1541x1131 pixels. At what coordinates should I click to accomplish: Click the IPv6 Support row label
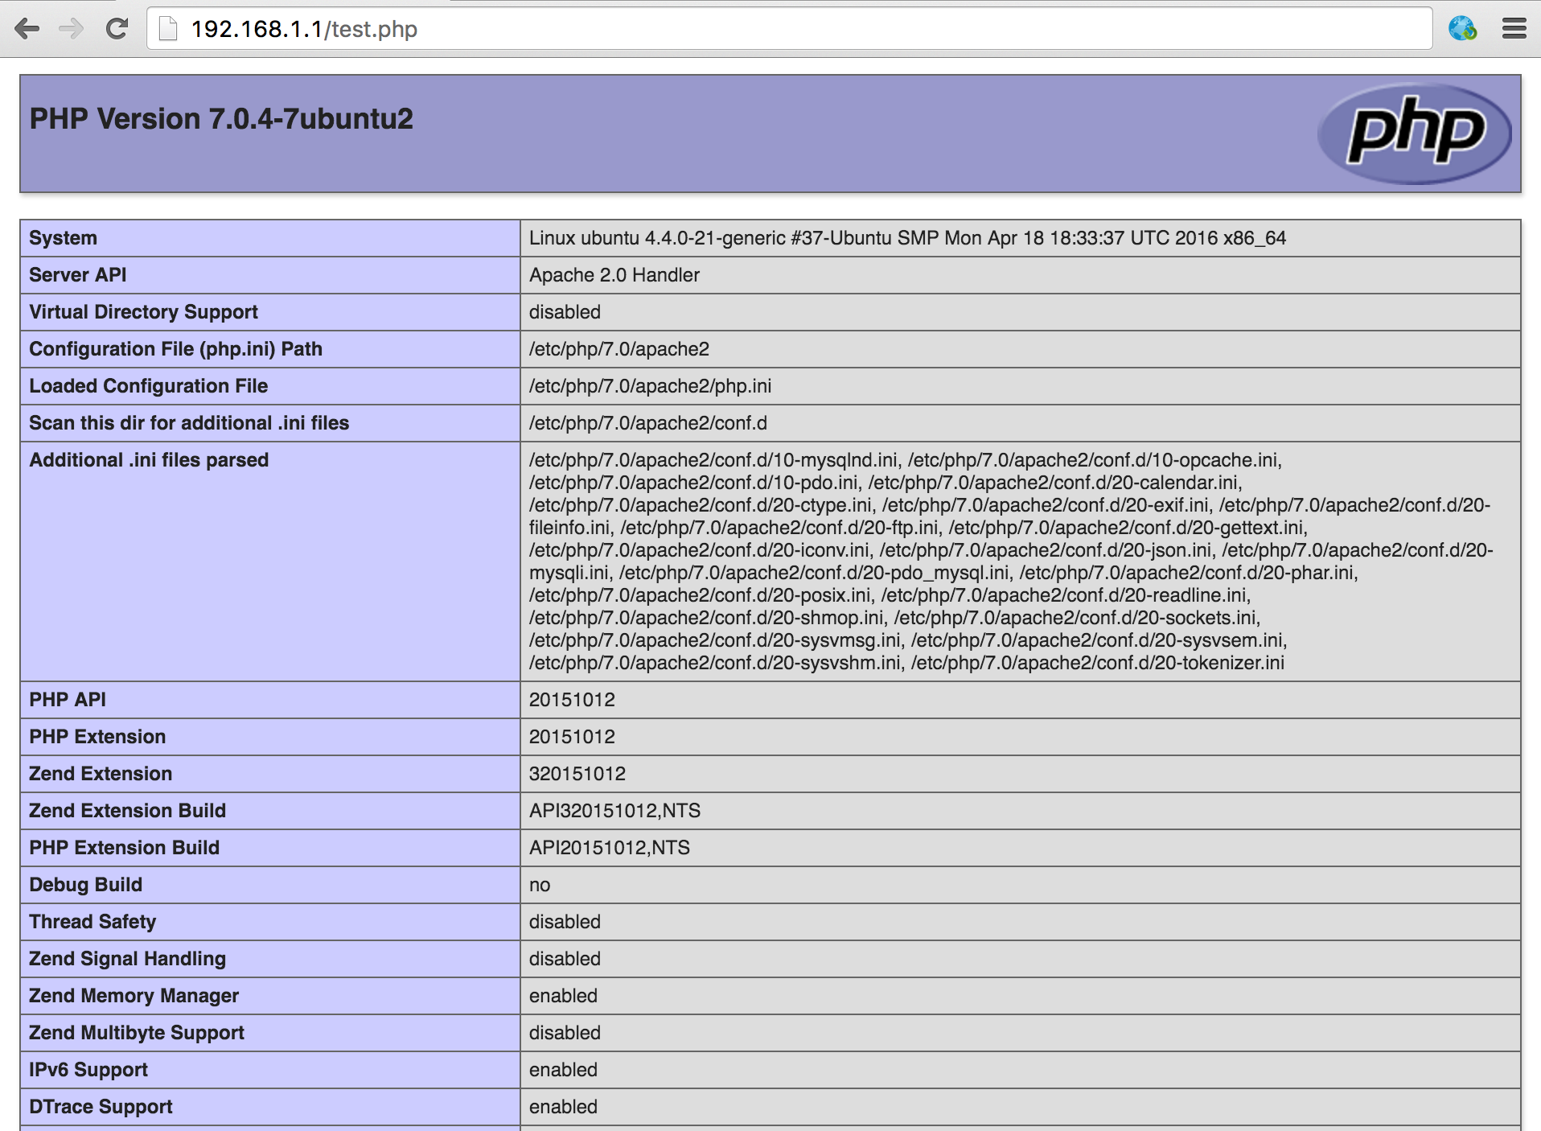(x=88, y=1070)
